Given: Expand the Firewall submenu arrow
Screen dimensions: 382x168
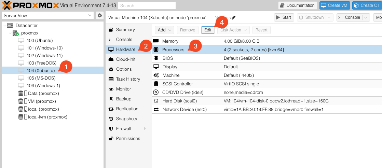Looking at the screenshot, I should pyautogui.click(x=145, y=129).
